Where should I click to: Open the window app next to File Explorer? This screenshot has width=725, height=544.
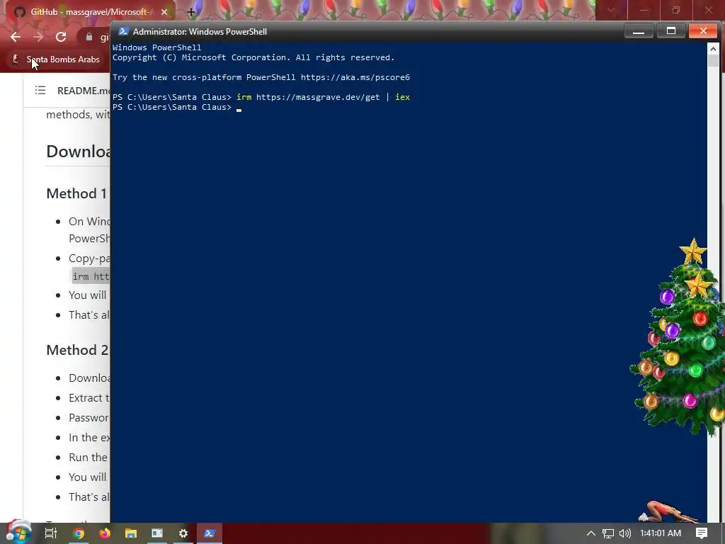point(157,533)
